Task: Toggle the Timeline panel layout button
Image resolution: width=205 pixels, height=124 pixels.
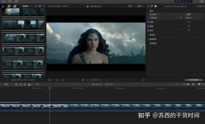Action: click(183, 1)
